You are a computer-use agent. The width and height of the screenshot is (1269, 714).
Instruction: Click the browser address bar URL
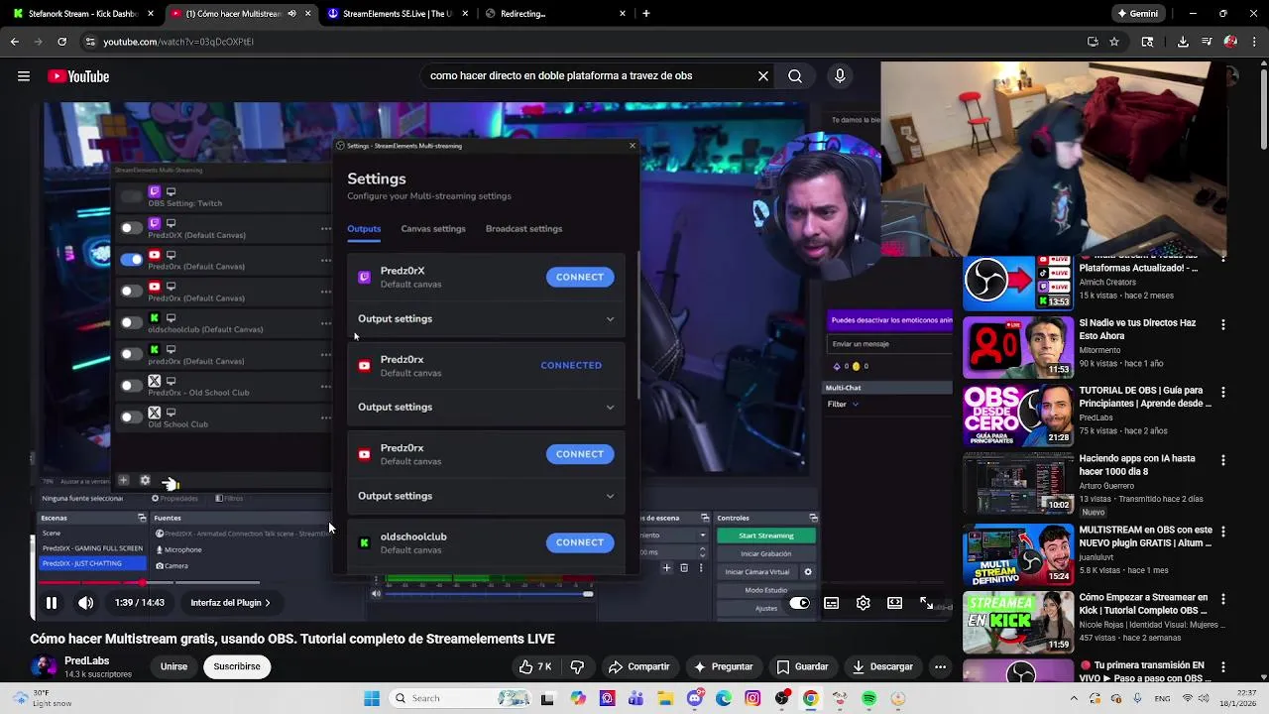(178, 42)
